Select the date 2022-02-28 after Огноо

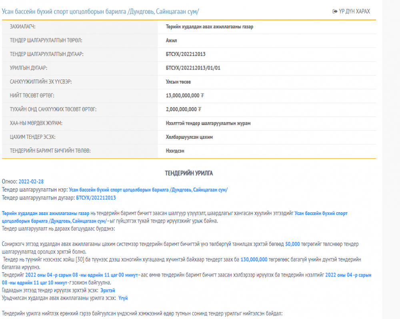[x=31, y=181]
